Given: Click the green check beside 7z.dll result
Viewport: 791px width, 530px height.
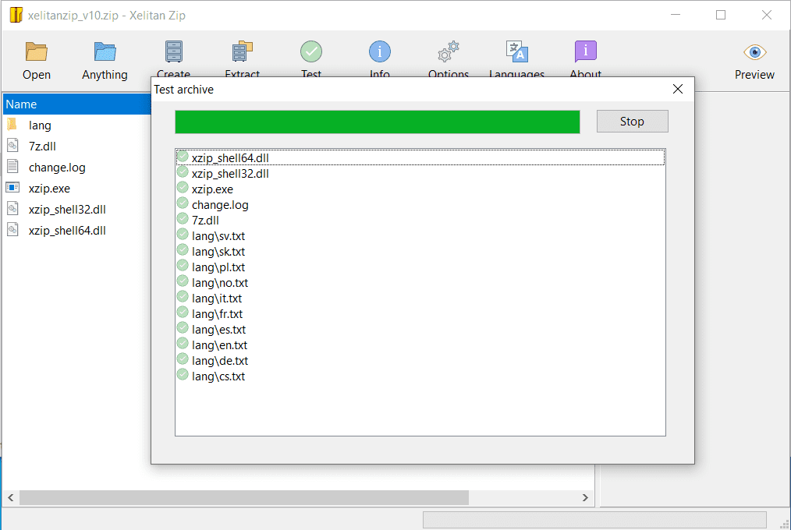Looking at the screenshot, I should pyautogui.click(x=183, y=219).
